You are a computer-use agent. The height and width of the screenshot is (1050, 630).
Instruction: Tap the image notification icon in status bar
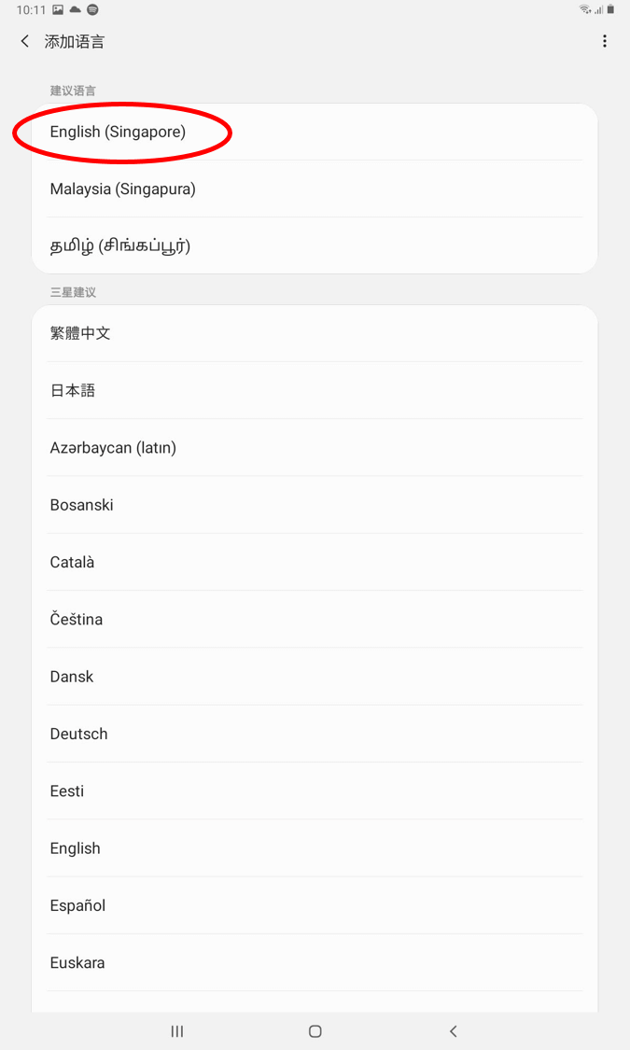click(58, 9)
